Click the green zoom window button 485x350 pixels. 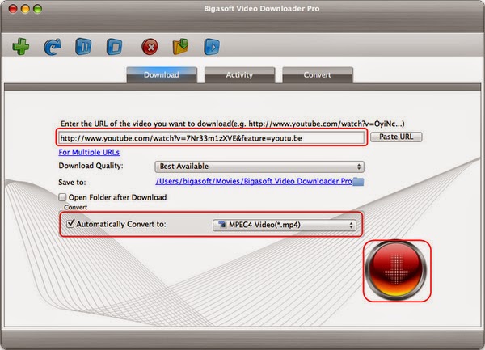click(x=38, y=9)
